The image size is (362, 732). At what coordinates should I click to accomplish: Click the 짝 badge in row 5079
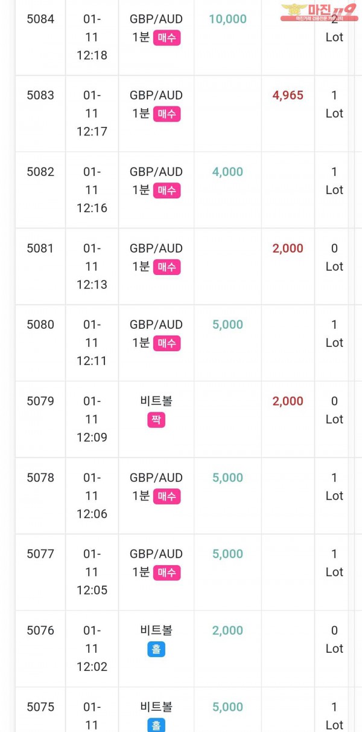(156, 419)
